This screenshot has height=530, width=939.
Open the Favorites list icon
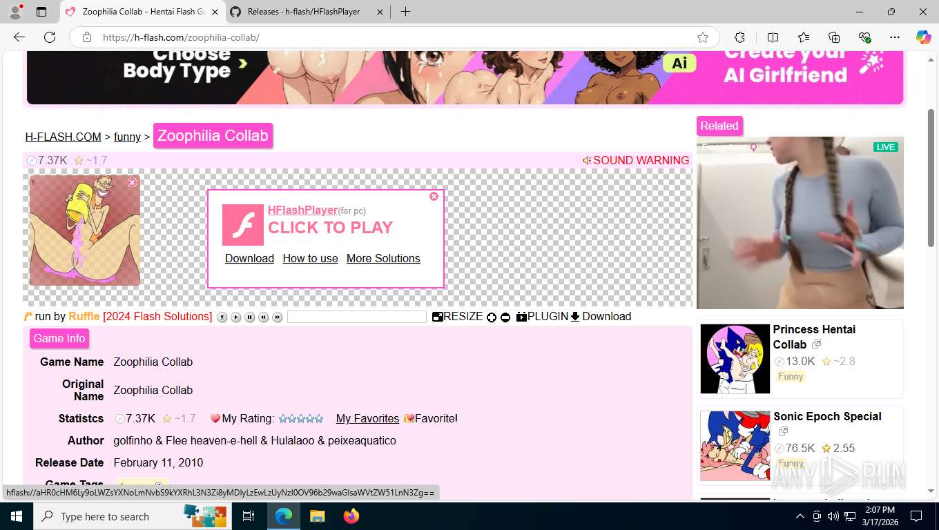pyautogui.click(x=804, y=37)
